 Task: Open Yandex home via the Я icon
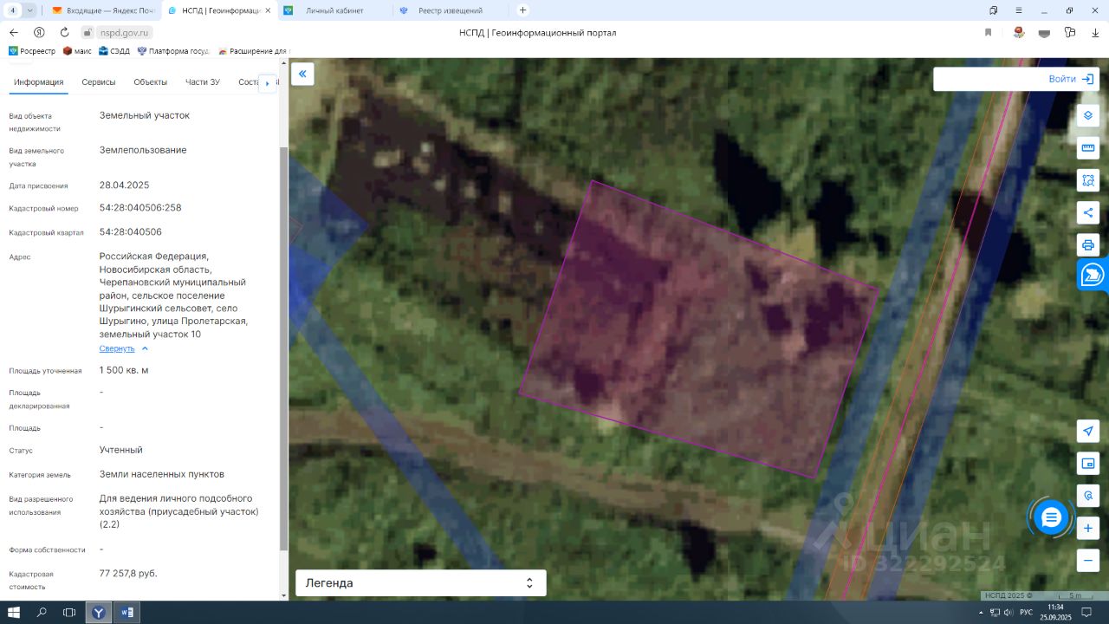[39, 32]
